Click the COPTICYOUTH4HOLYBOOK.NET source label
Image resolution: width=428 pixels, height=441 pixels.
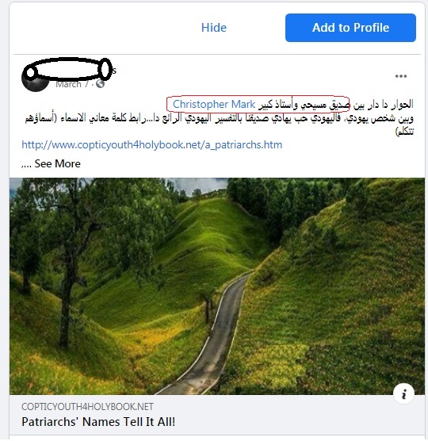coord(87,407)
